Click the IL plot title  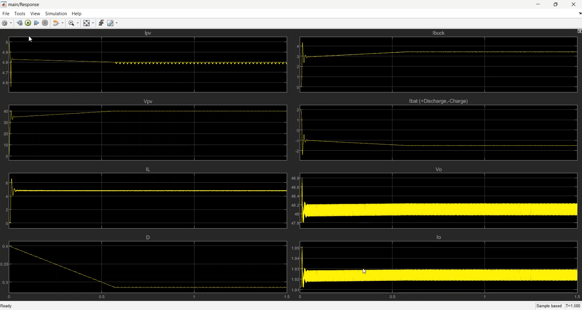tap(148, 169)
